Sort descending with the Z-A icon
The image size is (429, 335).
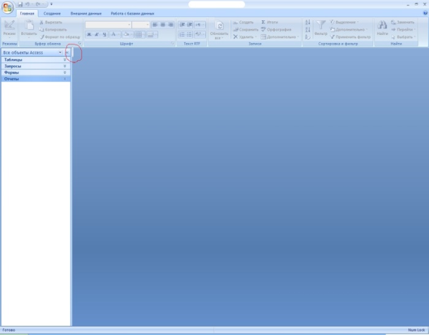click(x=308, y=29)
